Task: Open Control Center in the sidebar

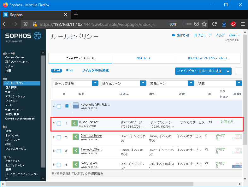Action: click(x=15, y=57)
